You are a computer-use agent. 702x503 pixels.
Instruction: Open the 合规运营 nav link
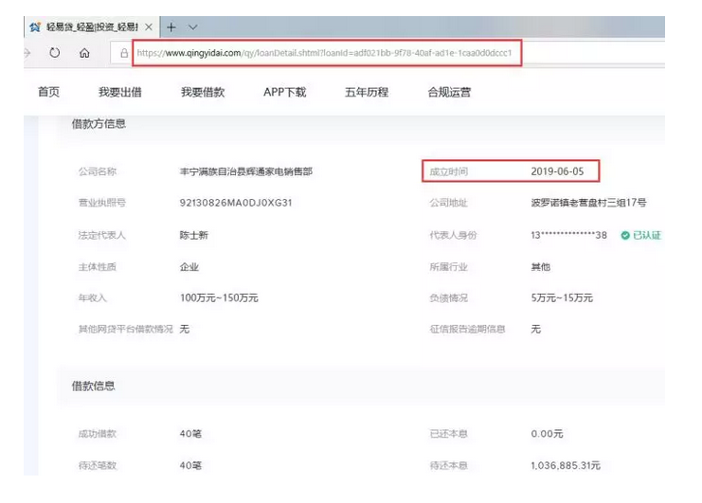pos(449,92)
